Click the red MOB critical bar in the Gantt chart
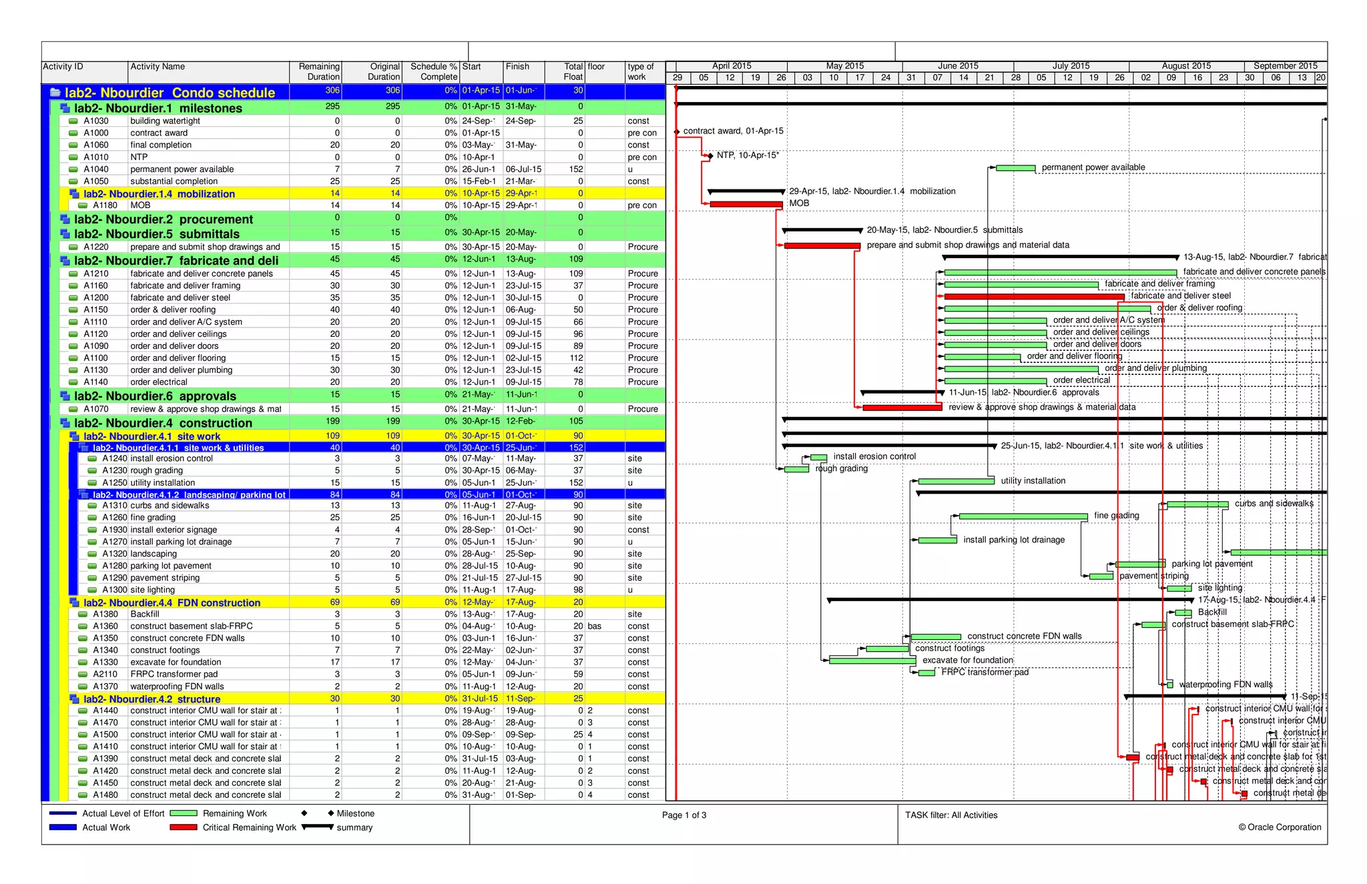 (746, 205)
